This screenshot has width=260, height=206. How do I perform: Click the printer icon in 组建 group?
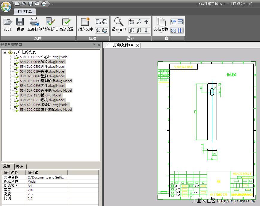coord(105,30)
